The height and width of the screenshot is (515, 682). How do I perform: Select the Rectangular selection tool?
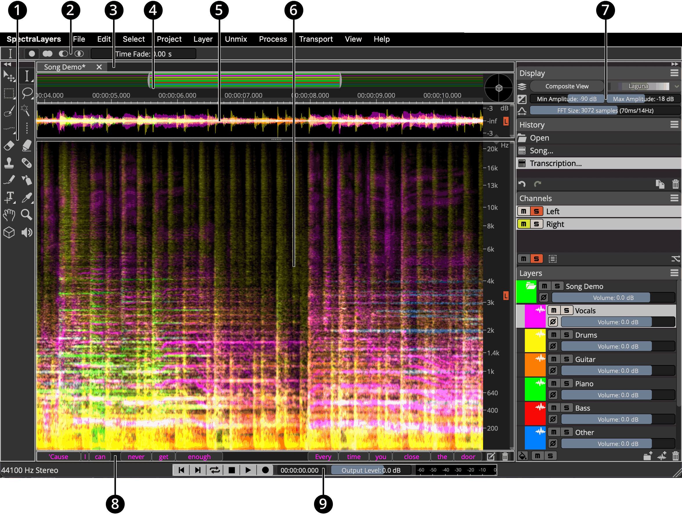[x=9, y=93]
